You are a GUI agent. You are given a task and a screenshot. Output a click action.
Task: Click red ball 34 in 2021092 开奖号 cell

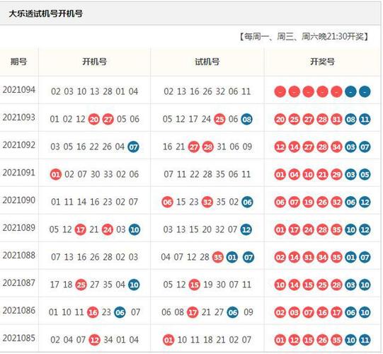(336, 147)
